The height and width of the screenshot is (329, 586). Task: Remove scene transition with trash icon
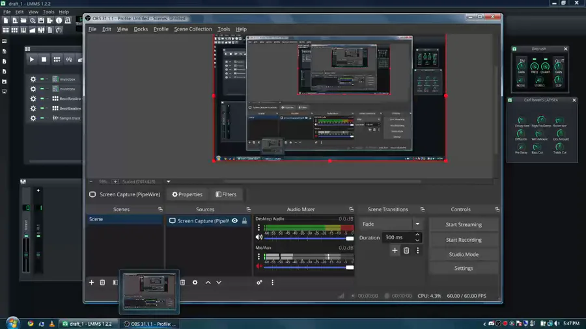406,250
